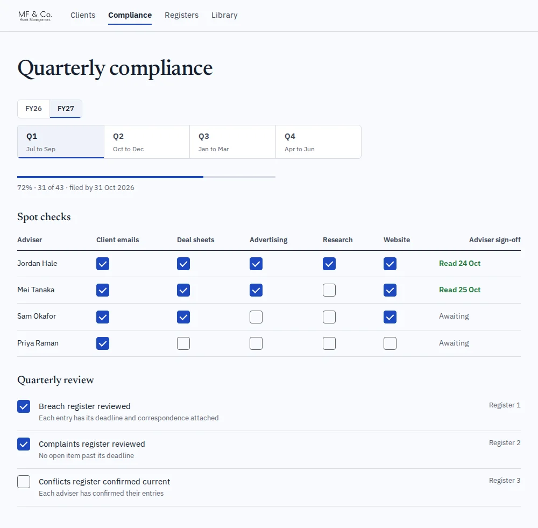Screen dimensions: 538x528
Task: Uncheck Mei Tanaka Advertising checkbox
Action: point(256,290)
